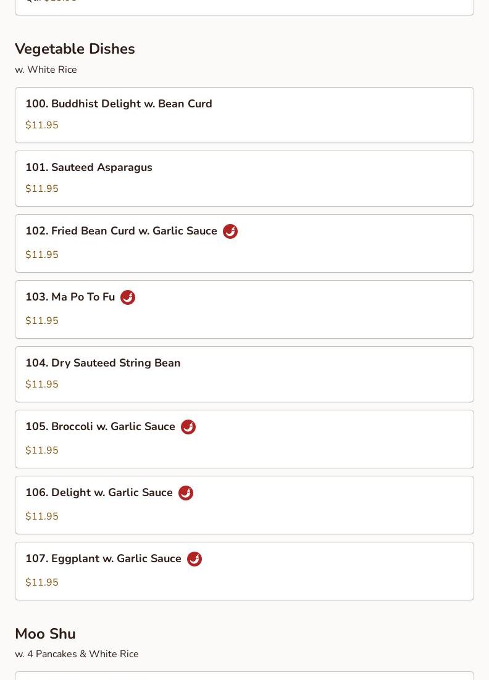Pick 105. Broccoli w. Garlic Sauce title
The image size is (489, 680).
point(100,426)
